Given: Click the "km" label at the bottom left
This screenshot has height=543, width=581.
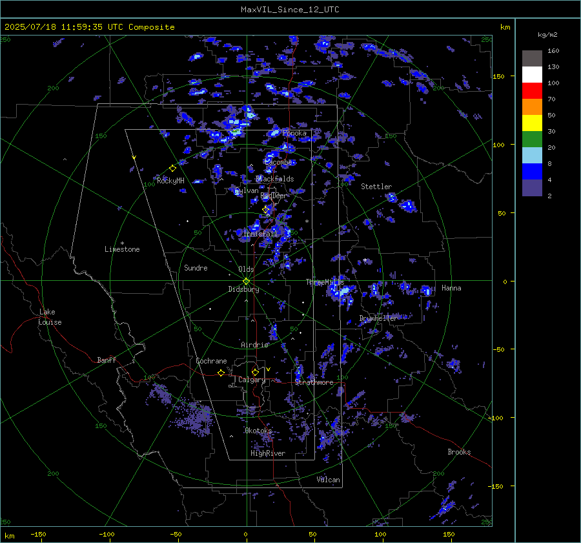Looking at the screenshot, I should (9, 536).
